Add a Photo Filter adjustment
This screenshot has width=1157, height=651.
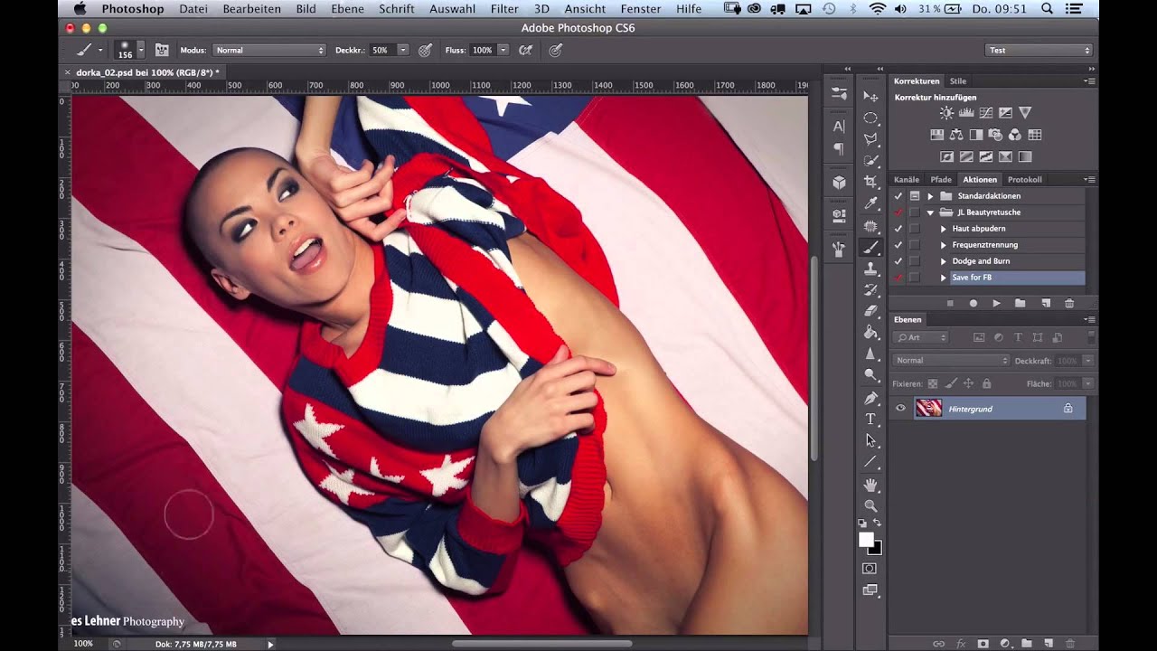click(x=995, y=135)
